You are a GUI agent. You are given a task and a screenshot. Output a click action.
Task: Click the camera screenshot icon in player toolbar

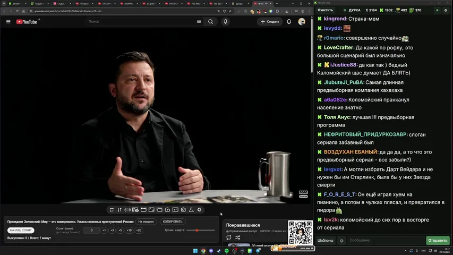pyautogui.click(x=183, y=210)
